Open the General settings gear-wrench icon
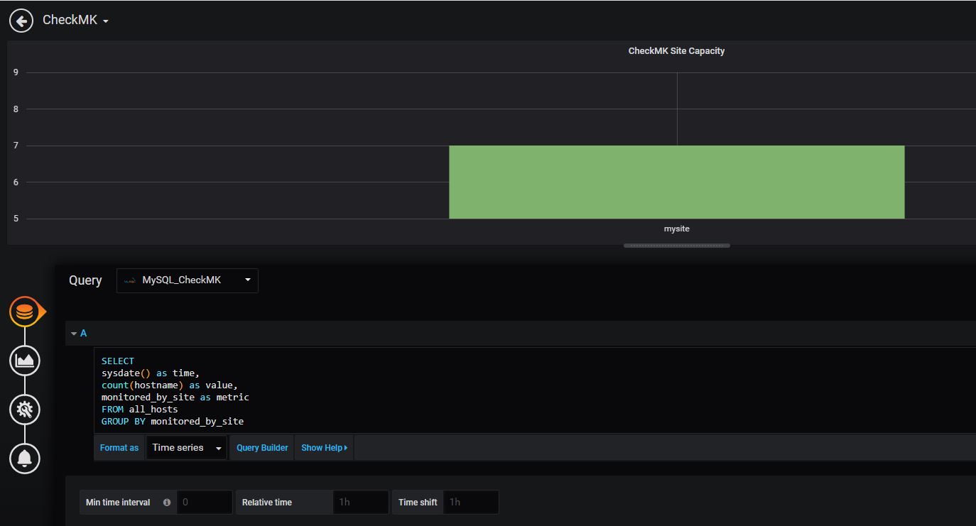The width and height of the screenshot is (976, 526). point(24,410)
